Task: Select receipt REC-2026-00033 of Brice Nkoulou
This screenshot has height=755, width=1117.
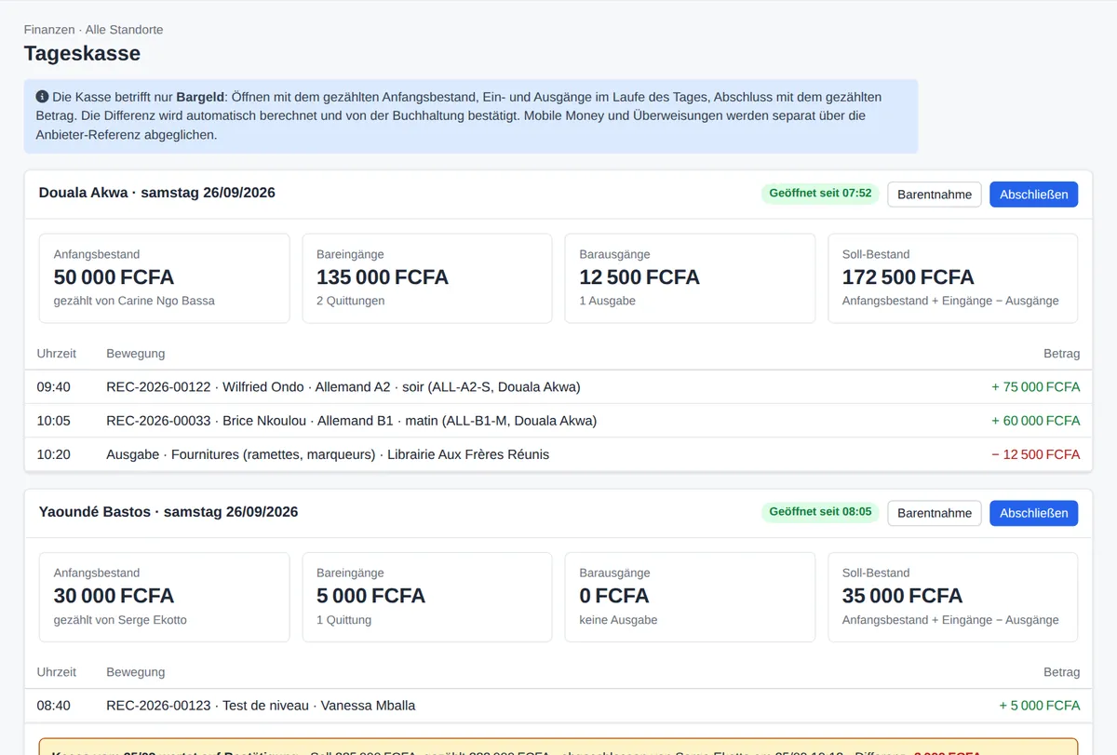Action: 558,421
